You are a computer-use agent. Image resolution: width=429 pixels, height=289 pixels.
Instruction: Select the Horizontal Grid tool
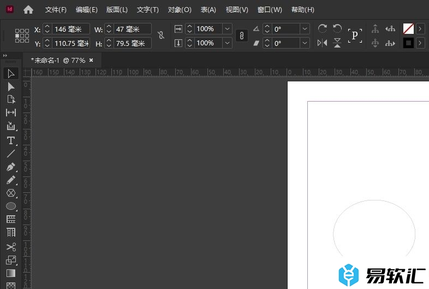tap(11, 219)
